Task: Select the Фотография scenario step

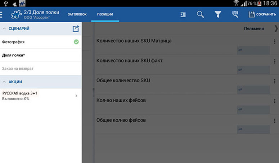Action: tap(41, 42)
